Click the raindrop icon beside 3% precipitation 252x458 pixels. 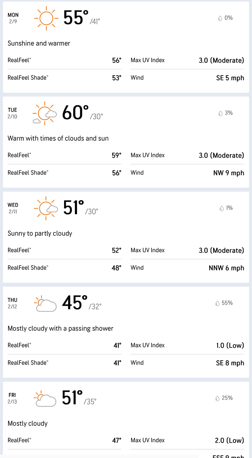click(x=220, y=113)
